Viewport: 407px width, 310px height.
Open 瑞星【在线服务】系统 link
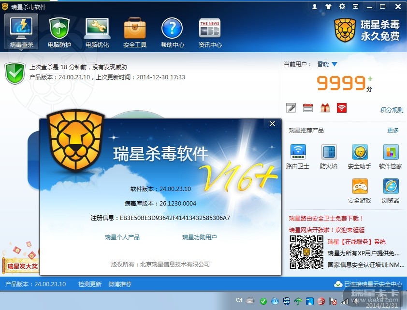coord(357,242)
